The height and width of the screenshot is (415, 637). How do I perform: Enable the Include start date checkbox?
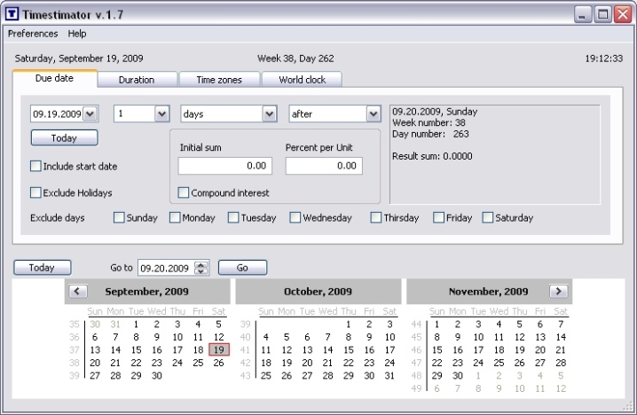click(36, 166)
